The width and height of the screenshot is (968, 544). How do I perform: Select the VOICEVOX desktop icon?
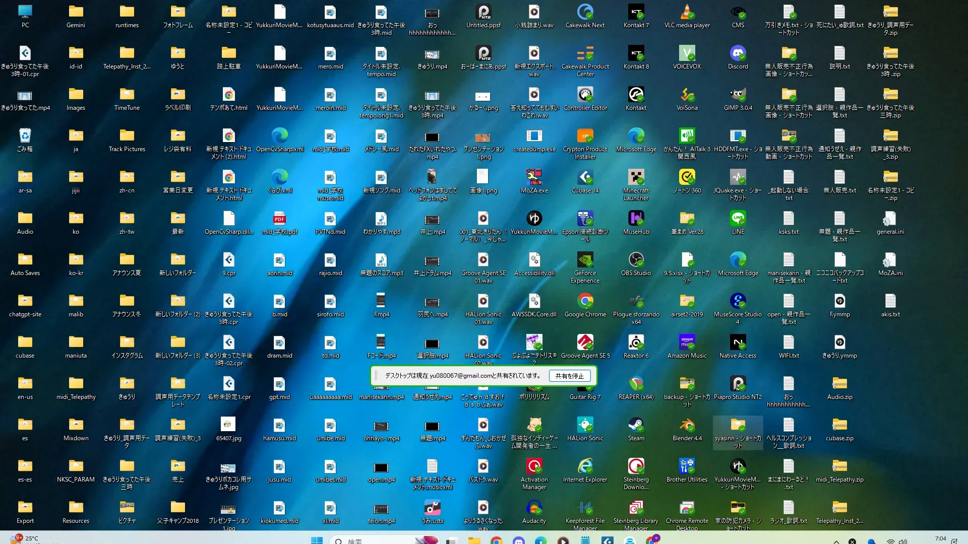click(687, 54)
